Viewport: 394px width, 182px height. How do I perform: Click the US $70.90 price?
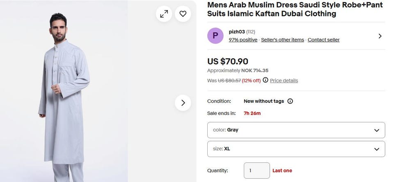coord(227,61)
